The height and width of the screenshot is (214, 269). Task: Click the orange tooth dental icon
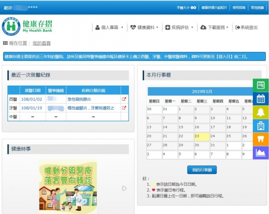tap(260, 139)
